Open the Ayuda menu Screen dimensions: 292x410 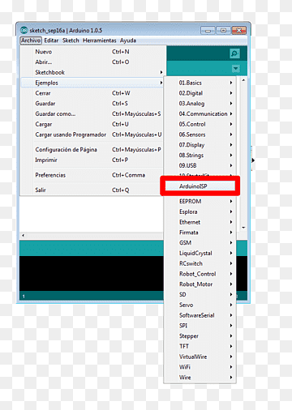(x=128, y=41)
